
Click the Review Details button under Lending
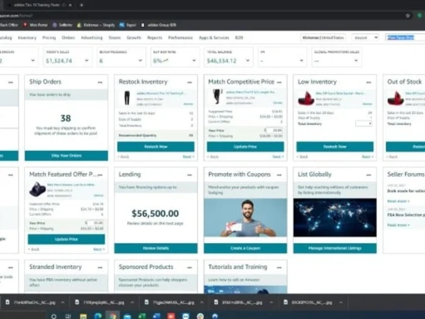(x=156, y=248)
